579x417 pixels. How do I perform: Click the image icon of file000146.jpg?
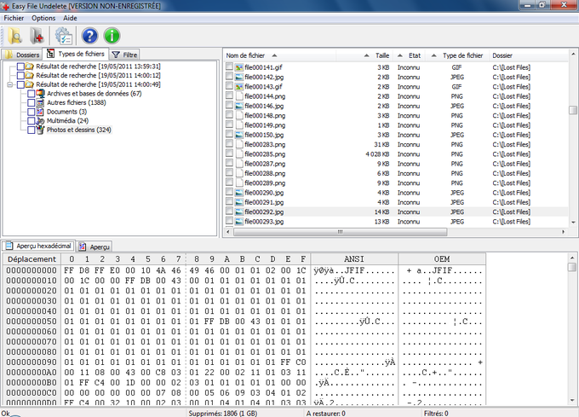click(239, 106)
